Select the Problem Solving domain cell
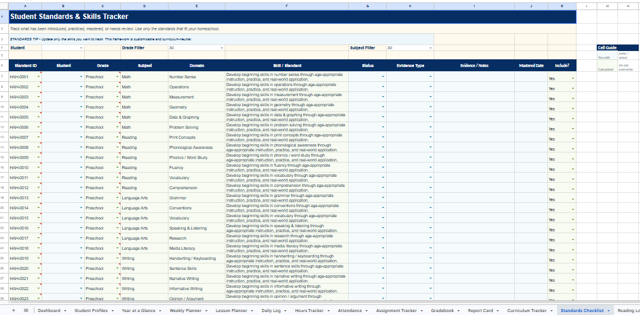 tap(196, 128)
